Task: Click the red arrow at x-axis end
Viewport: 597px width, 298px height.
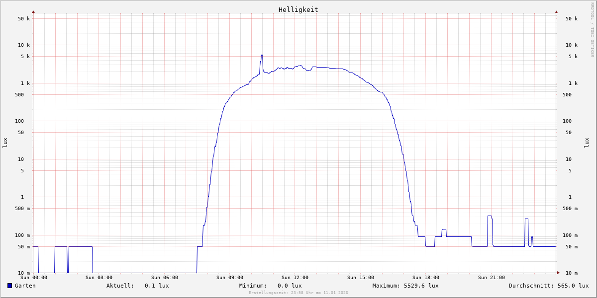Action: [x=558, y=273]
